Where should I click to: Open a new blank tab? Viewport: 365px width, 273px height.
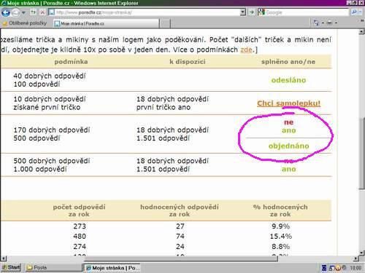pos(165,23)
